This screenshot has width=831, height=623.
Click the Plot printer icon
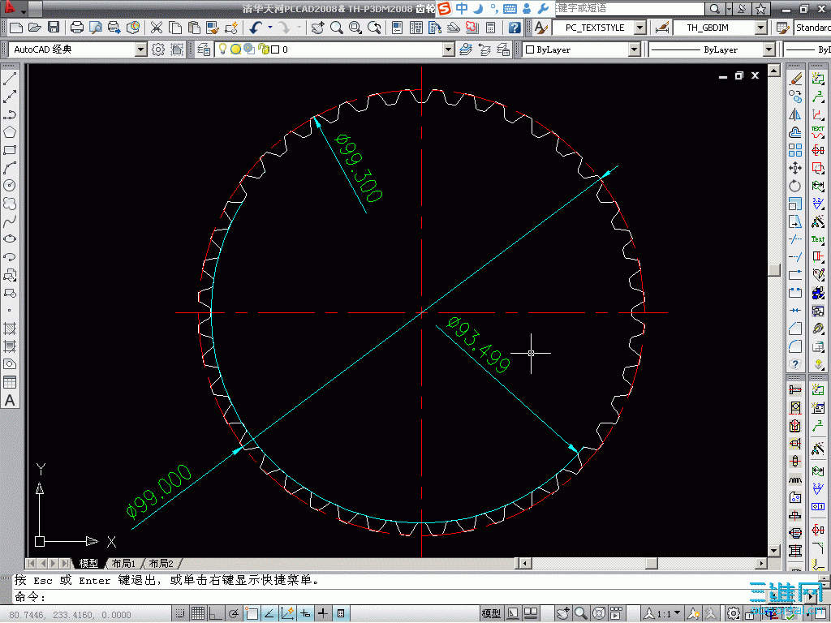point(77,27)
